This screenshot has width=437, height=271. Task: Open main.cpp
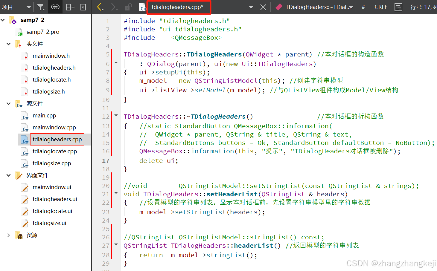[x=44, y=116]
